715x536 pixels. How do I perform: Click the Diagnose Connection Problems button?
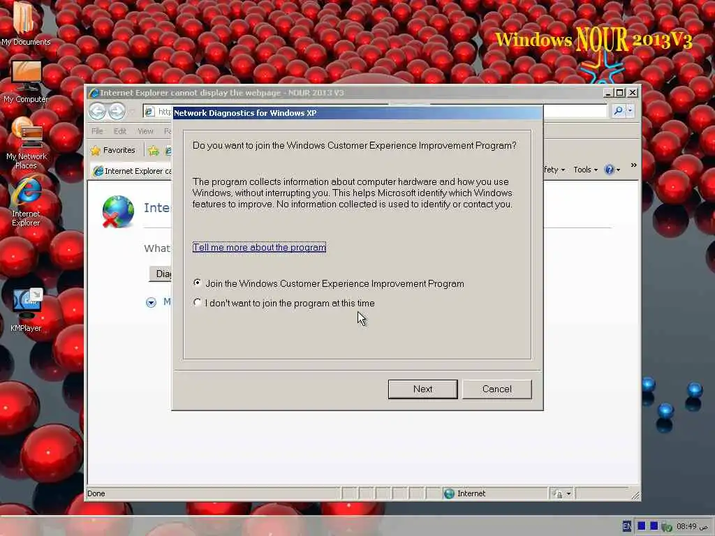point(161,274)
